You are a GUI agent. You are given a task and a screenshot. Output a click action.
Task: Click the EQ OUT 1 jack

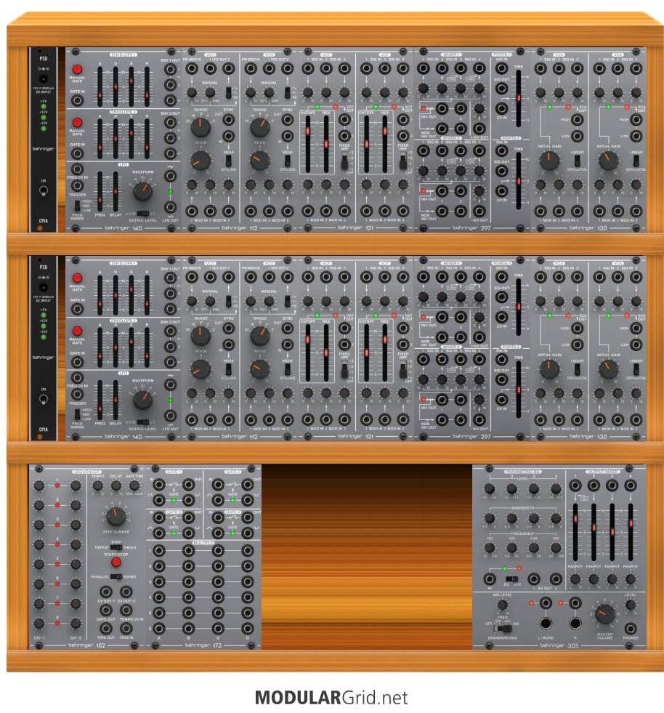coord(533,579)
